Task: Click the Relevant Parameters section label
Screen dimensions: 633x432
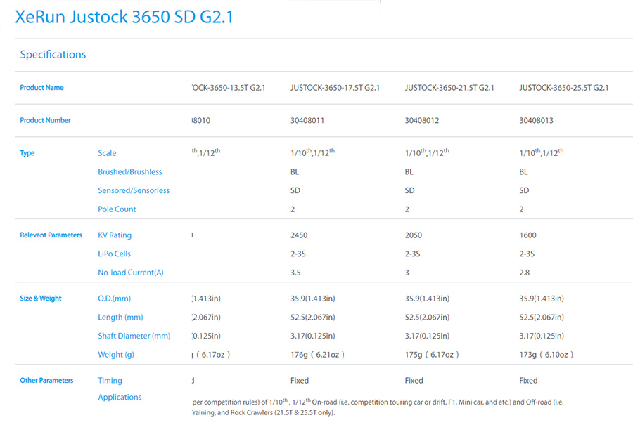Action: click(x=51, y=235)
